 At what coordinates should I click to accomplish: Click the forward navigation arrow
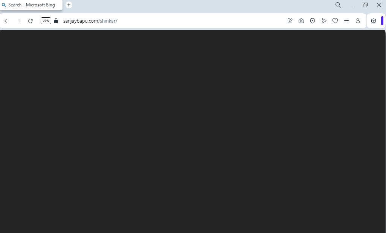click(x=20, y=21)
